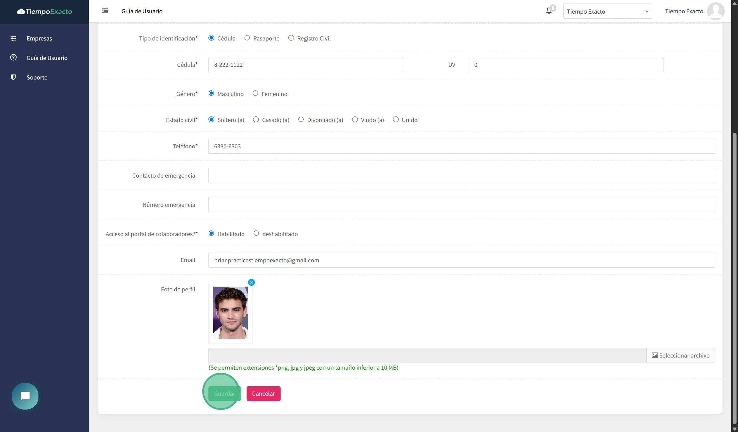Image resolution: width=738 pixels, height=432 pixels.
Task: Click the Contacto de emergencia input field
Action: [x=461, y=176]
